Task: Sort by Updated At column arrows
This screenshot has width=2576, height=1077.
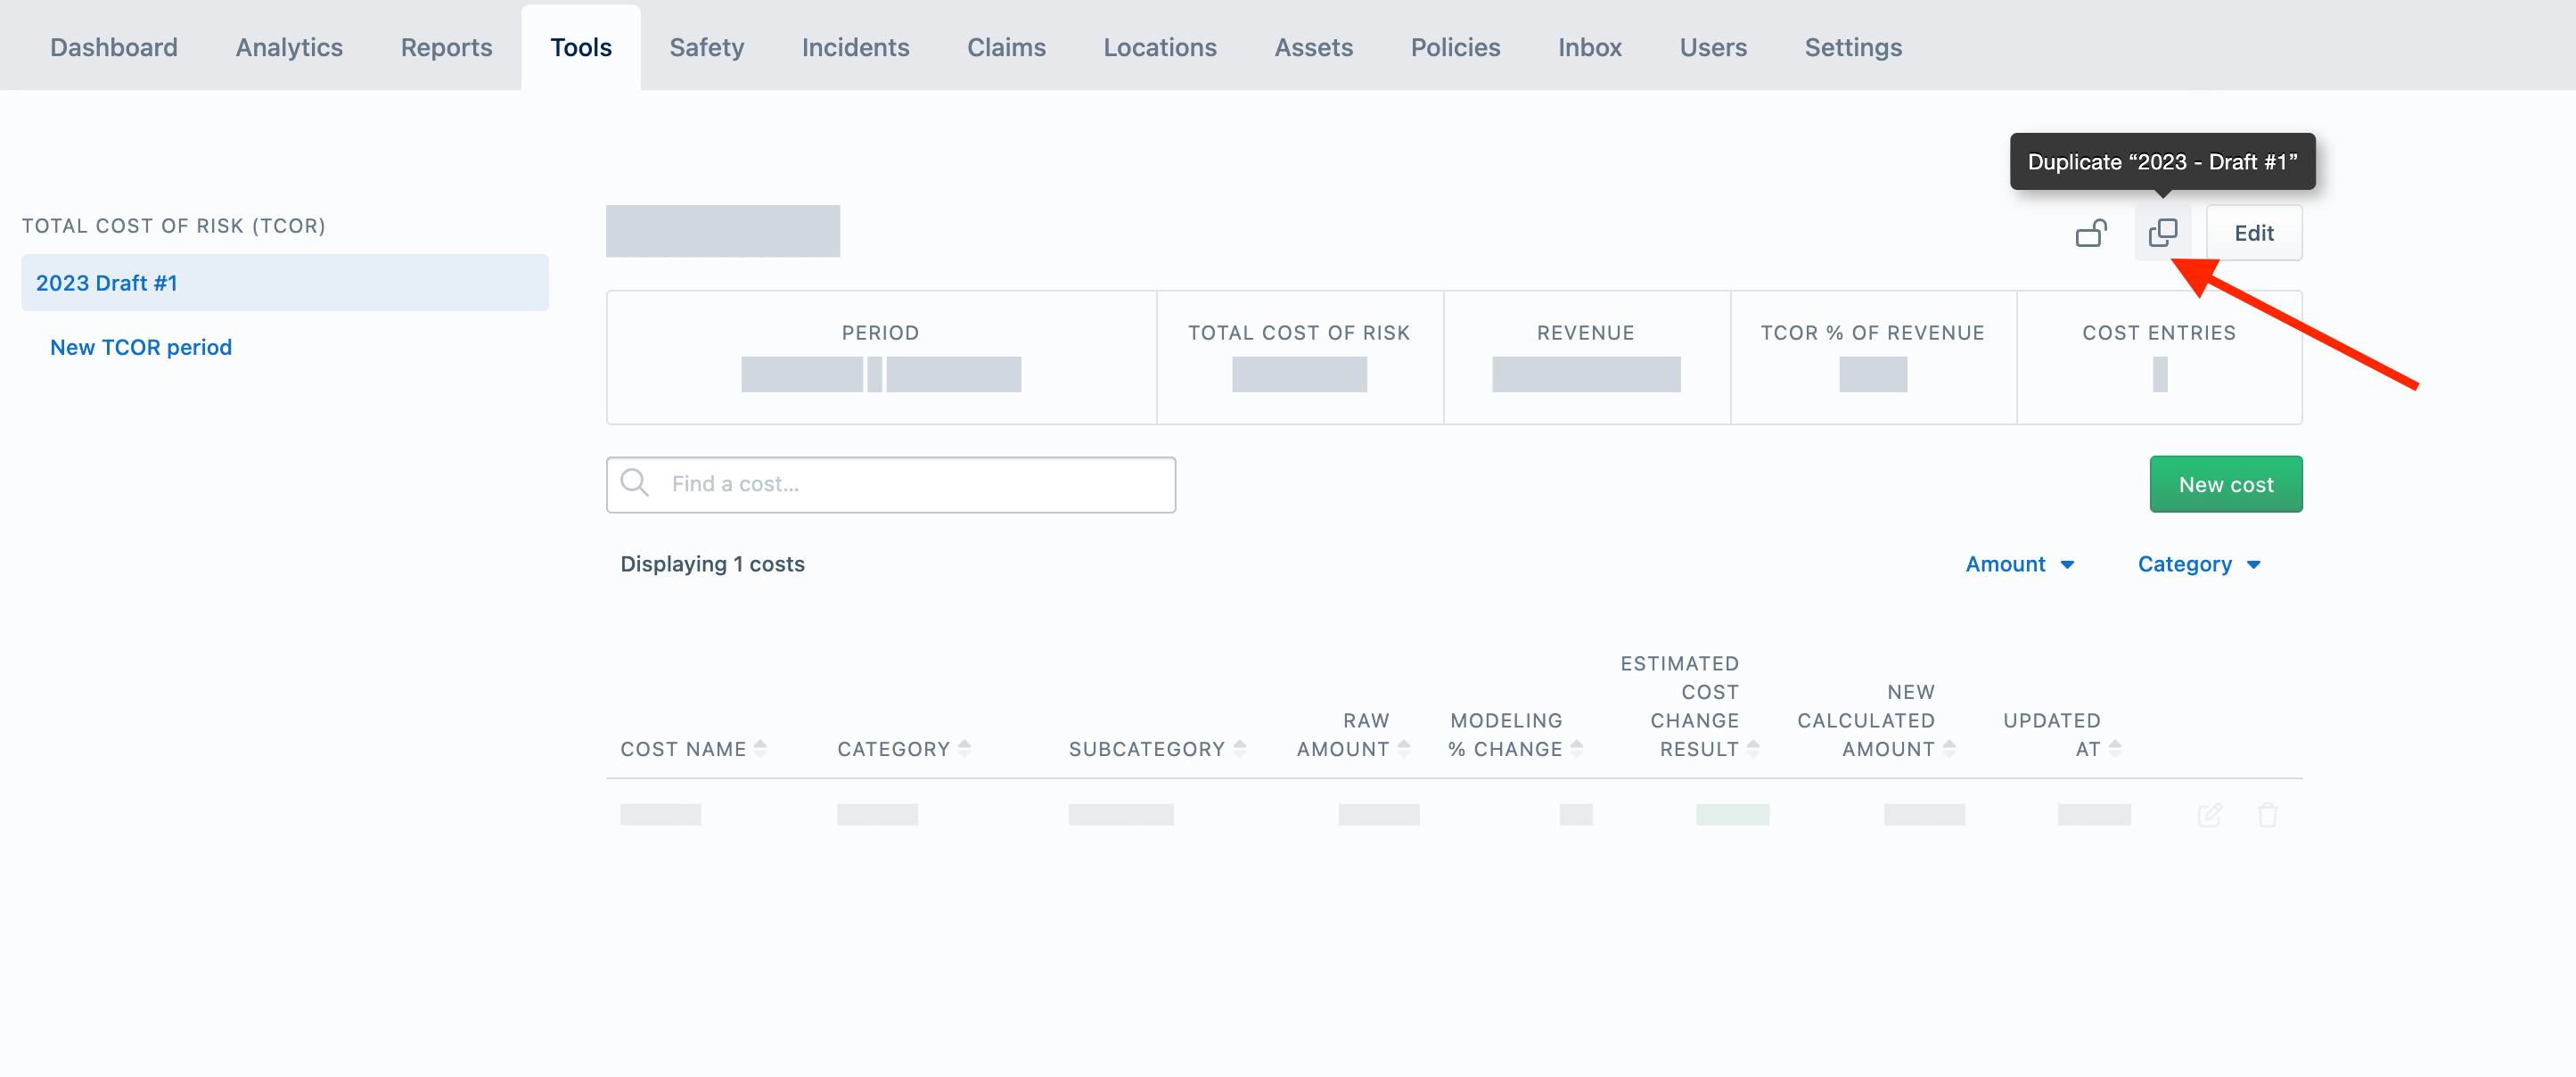Action: 2114,748
